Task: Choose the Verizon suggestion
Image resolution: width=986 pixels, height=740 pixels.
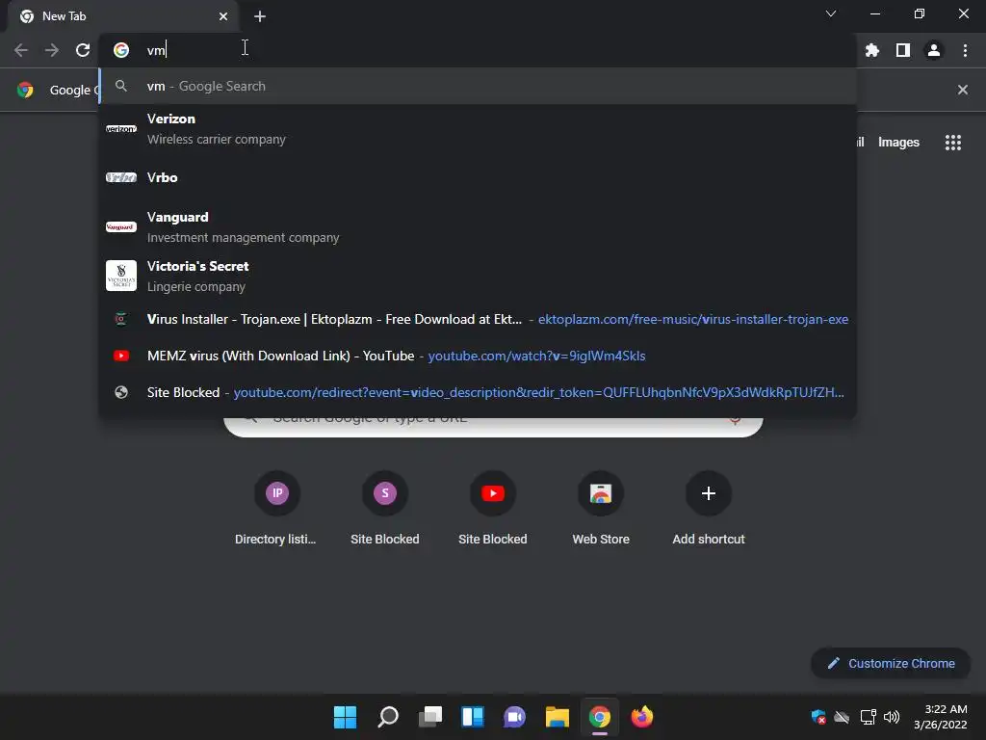Action: tap(478, 129)
